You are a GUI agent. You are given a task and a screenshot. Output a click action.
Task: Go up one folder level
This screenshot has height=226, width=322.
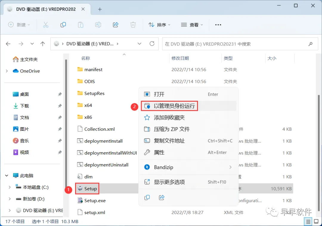pos(43,44)
